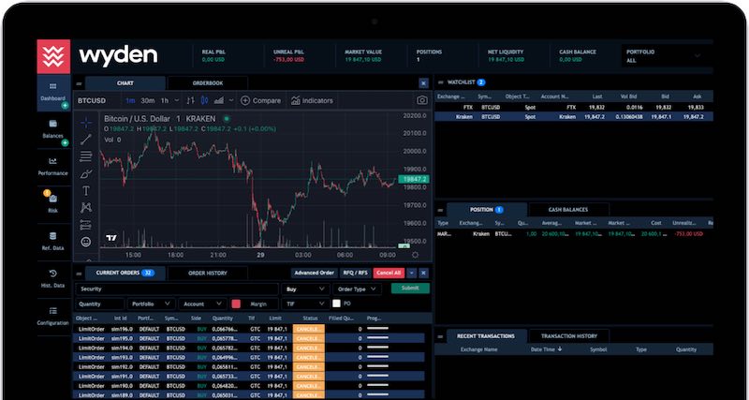Image resolution: width=749 pixels, height=400 pixels.
Task: Click progress bar of order sim196.0
Action: point(378,329)
